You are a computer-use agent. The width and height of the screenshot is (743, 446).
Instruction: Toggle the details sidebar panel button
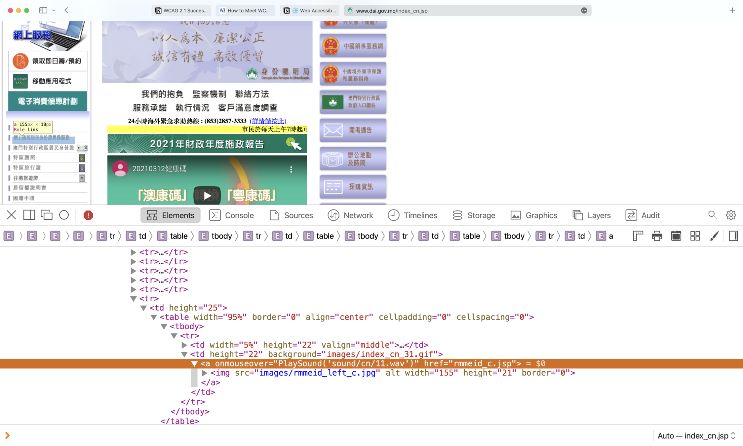point(733,236)
